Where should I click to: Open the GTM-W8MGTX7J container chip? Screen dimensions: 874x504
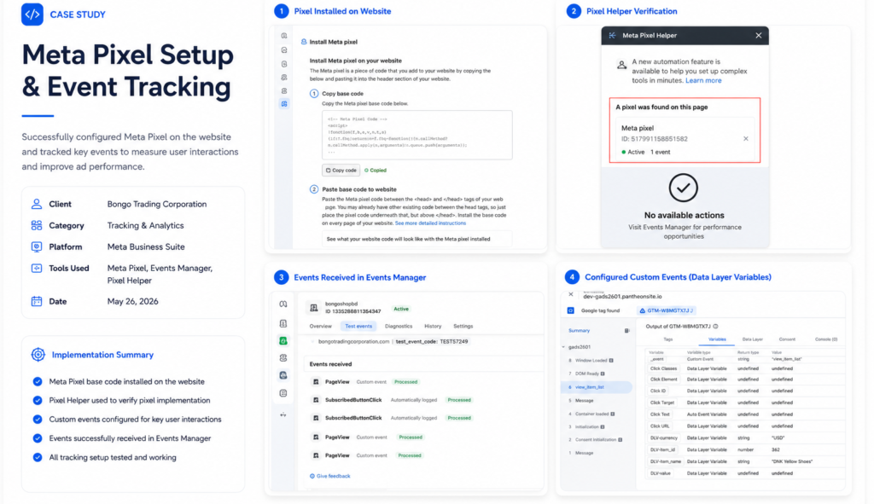(x=667, y=310)
